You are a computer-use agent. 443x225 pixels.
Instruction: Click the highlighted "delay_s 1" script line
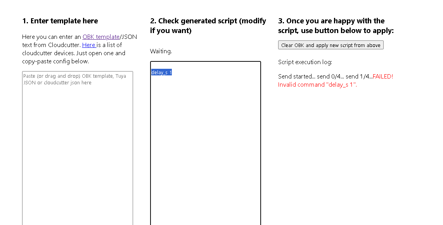[x=162, y=72]
